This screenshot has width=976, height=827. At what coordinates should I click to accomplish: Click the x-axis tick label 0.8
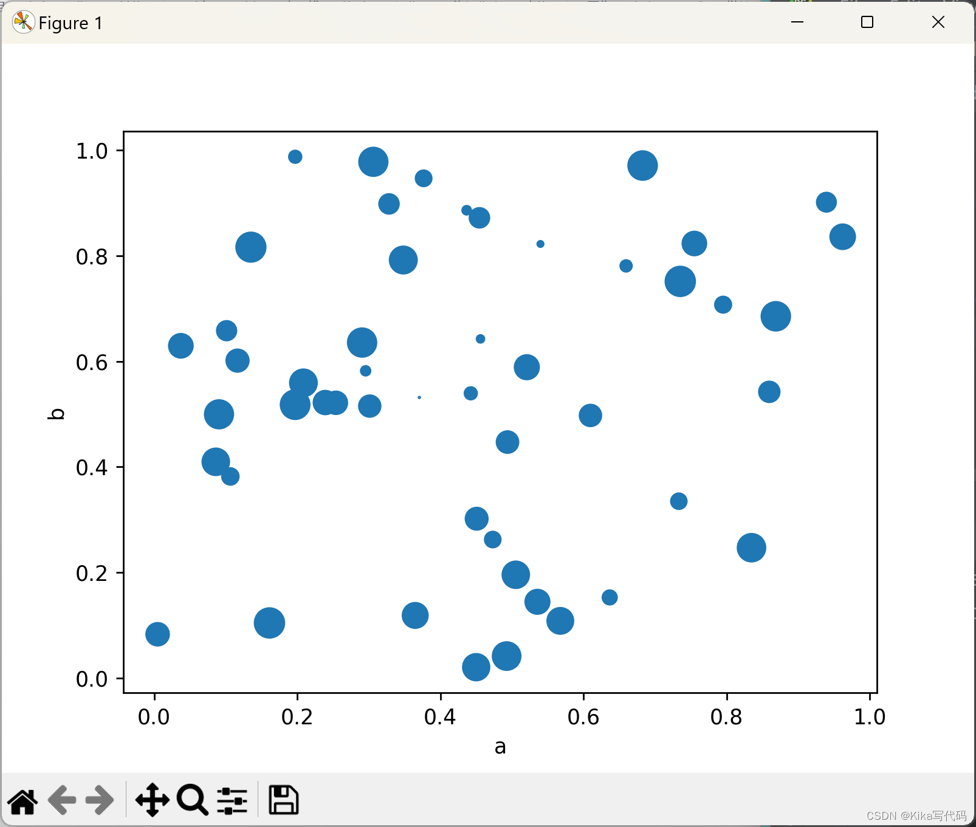click(x=726, y=717)
